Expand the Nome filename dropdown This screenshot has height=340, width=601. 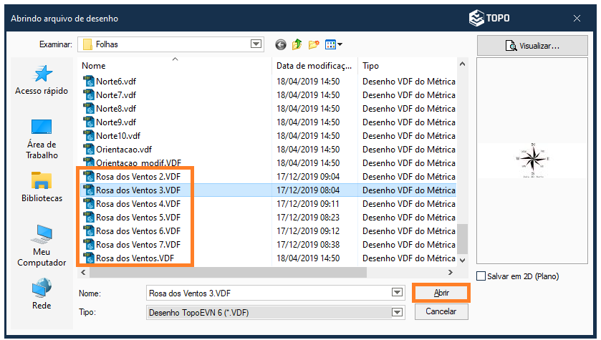[x=397, y=293]
